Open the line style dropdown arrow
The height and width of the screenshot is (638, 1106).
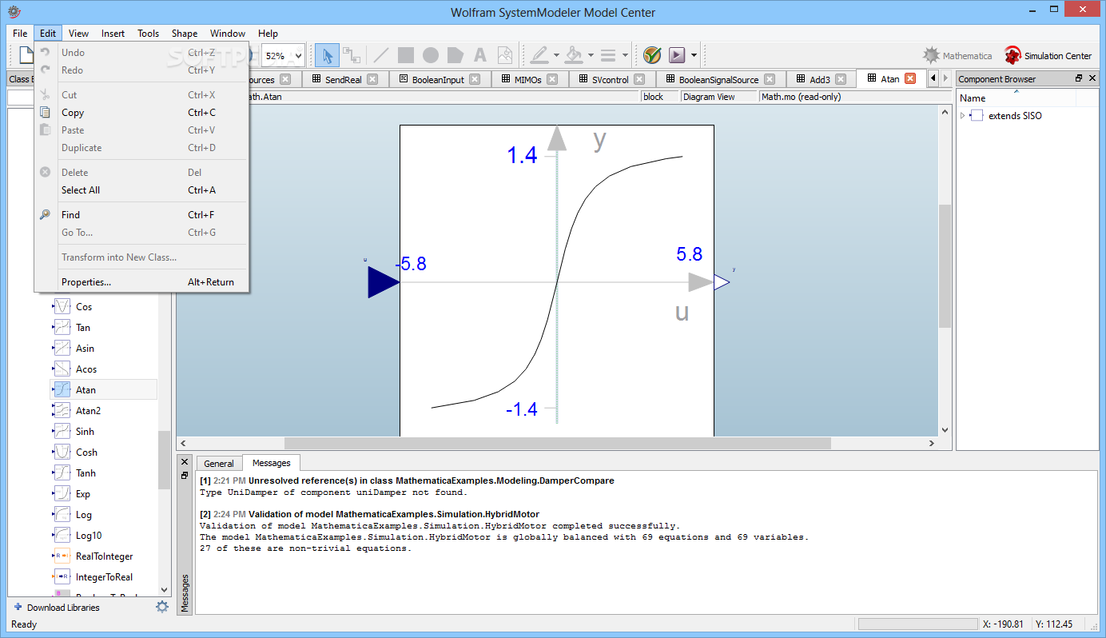625,56
